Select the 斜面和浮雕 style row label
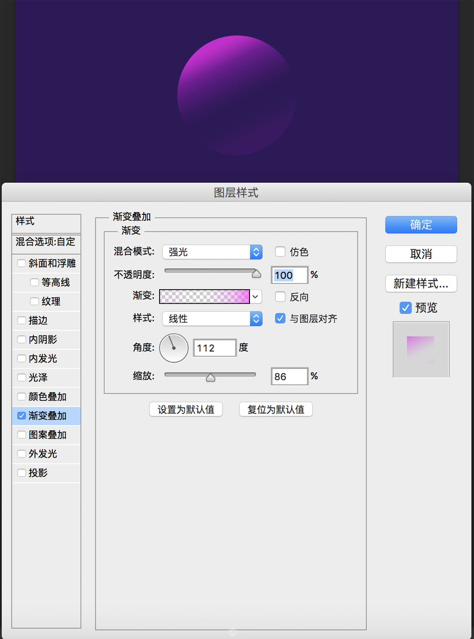This screenshot has width=474, height=639. [x=52, y=263]
